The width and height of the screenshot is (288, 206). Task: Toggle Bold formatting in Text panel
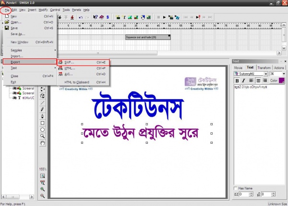237,80
